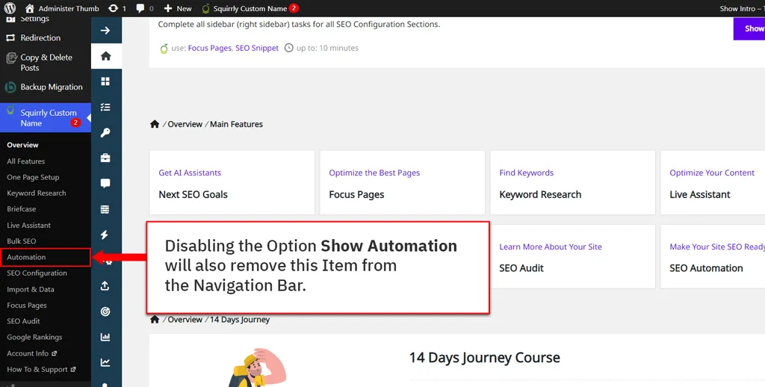Open the upload Import & Data icon
Screen dimensions: 765x387
(105, 286)
